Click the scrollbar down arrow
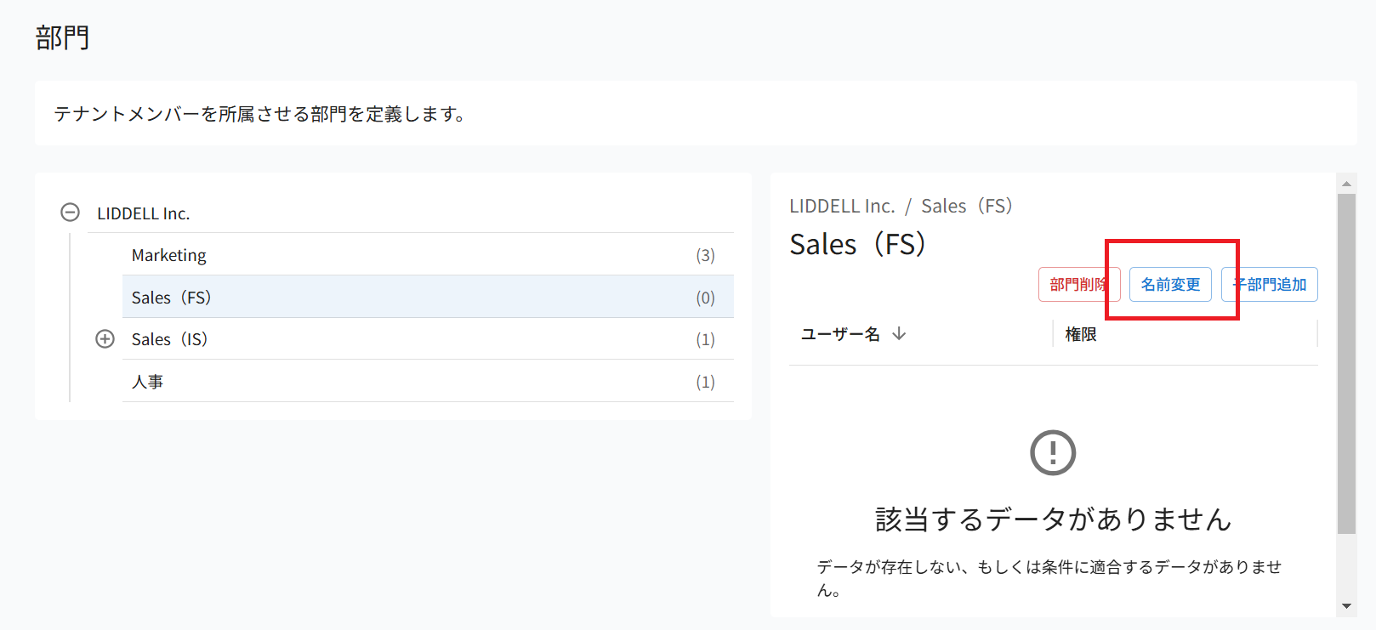 coord(1346,606)
